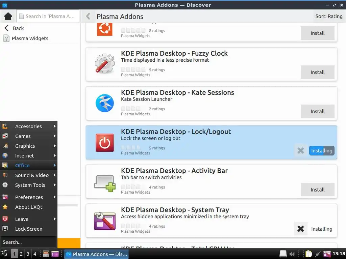
Task: Open the System Tools submenu
Action: coord(29,185)
